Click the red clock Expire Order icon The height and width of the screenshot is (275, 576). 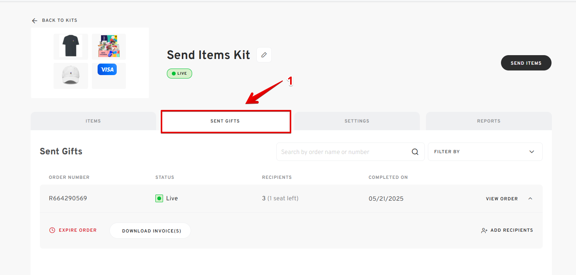(x=52, y=231)
